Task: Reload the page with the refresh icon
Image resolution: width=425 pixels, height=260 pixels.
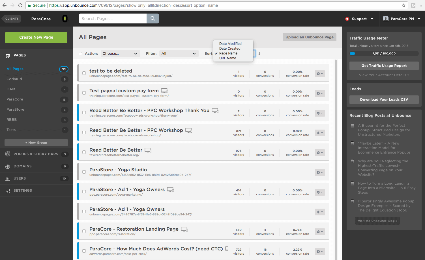Action: pos(20,5)
